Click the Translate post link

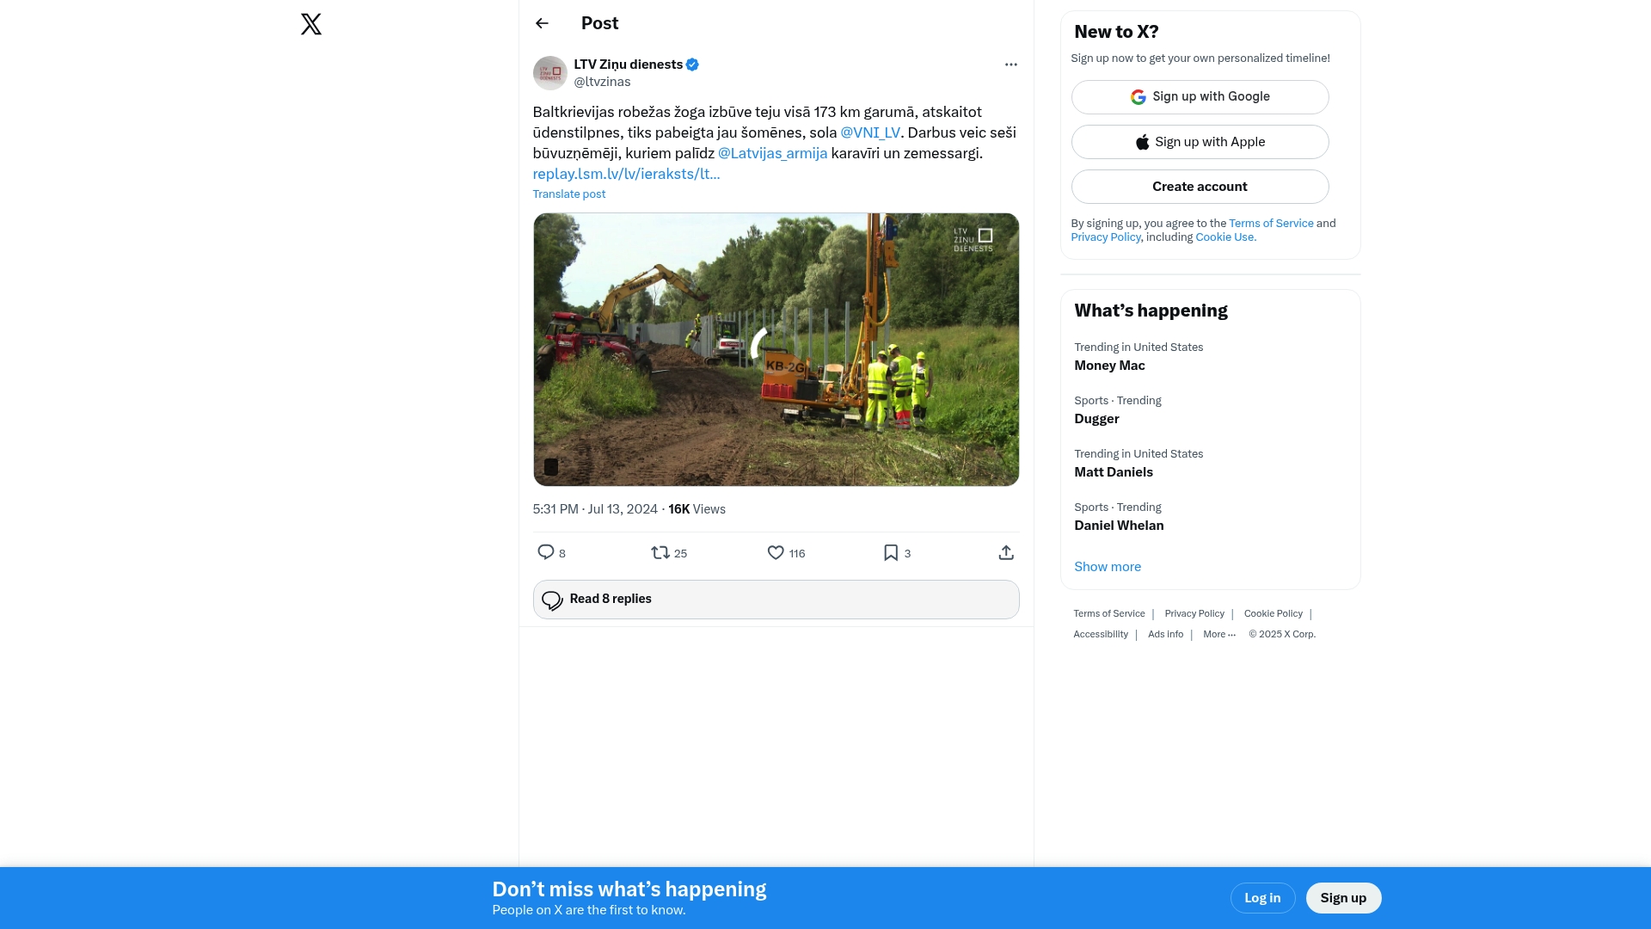point(568,194)
